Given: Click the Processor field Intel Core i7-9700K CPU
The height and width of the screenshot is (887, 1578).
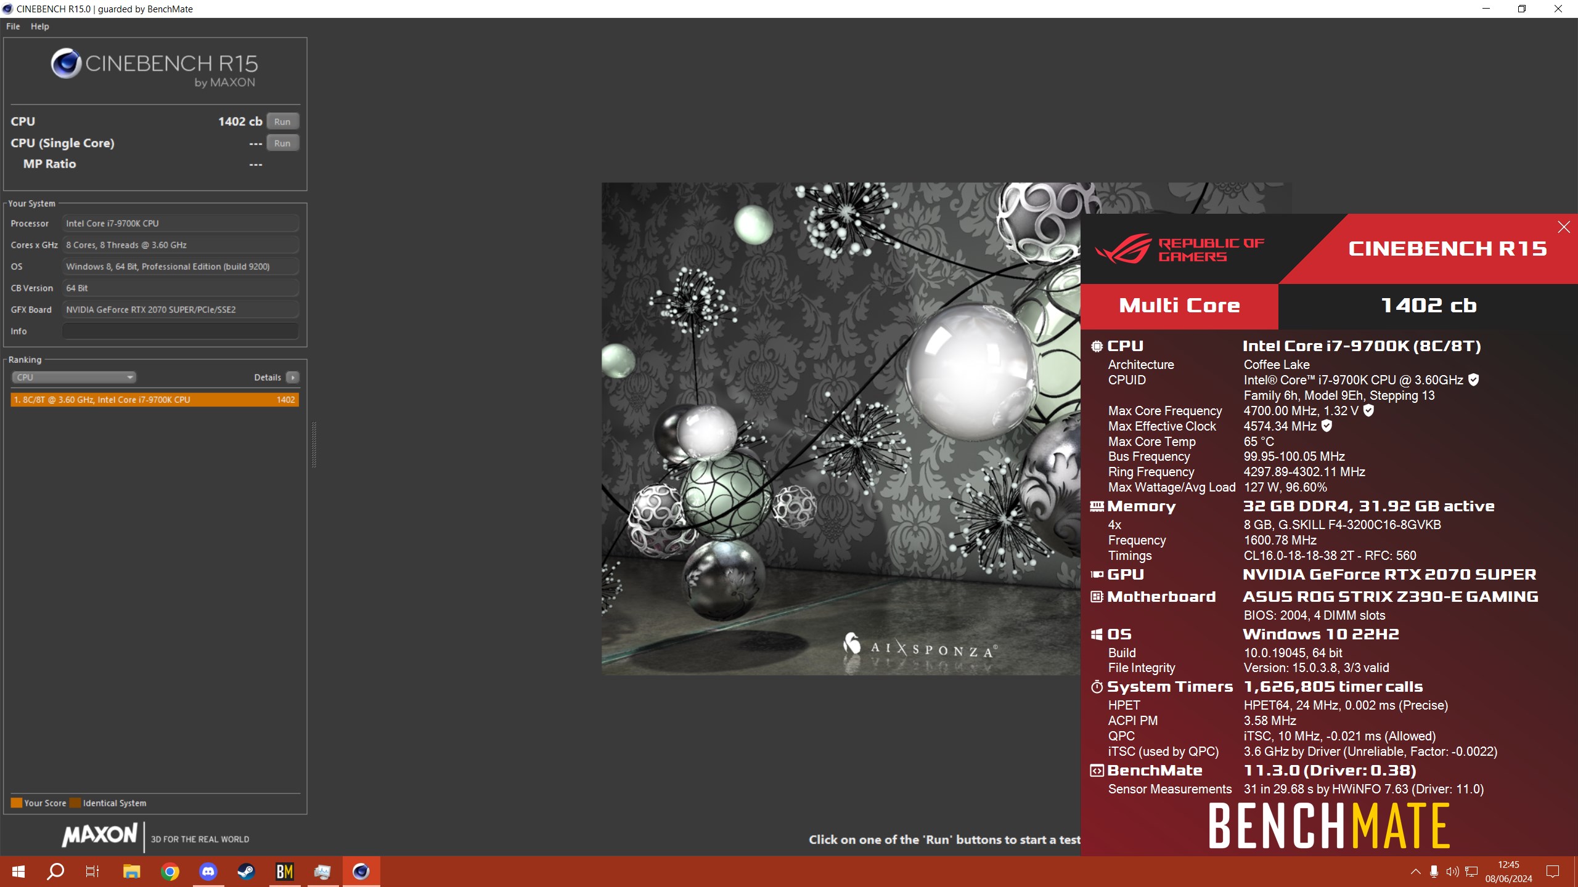Looking at the screenshot, I should pyautogui.click(x=181, y=224).
